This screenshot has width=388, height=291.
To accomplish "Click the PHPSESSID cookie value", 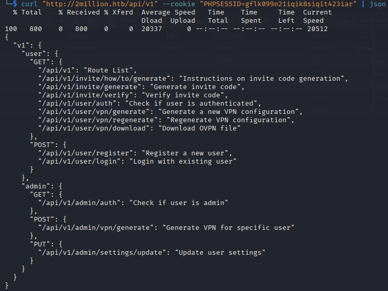I will pos(278,4).
